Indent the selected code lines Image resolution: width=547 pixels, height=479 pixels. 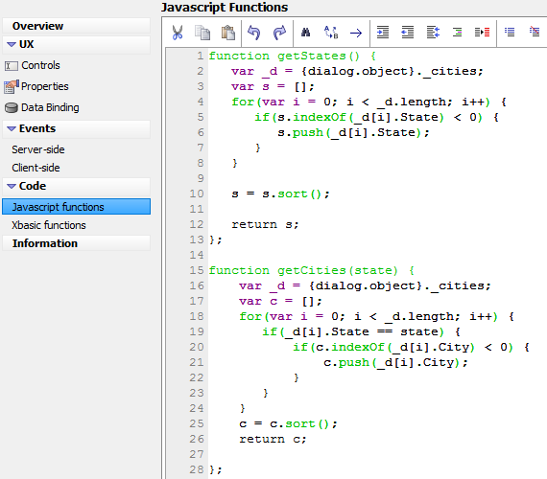(x=383, y=33)
